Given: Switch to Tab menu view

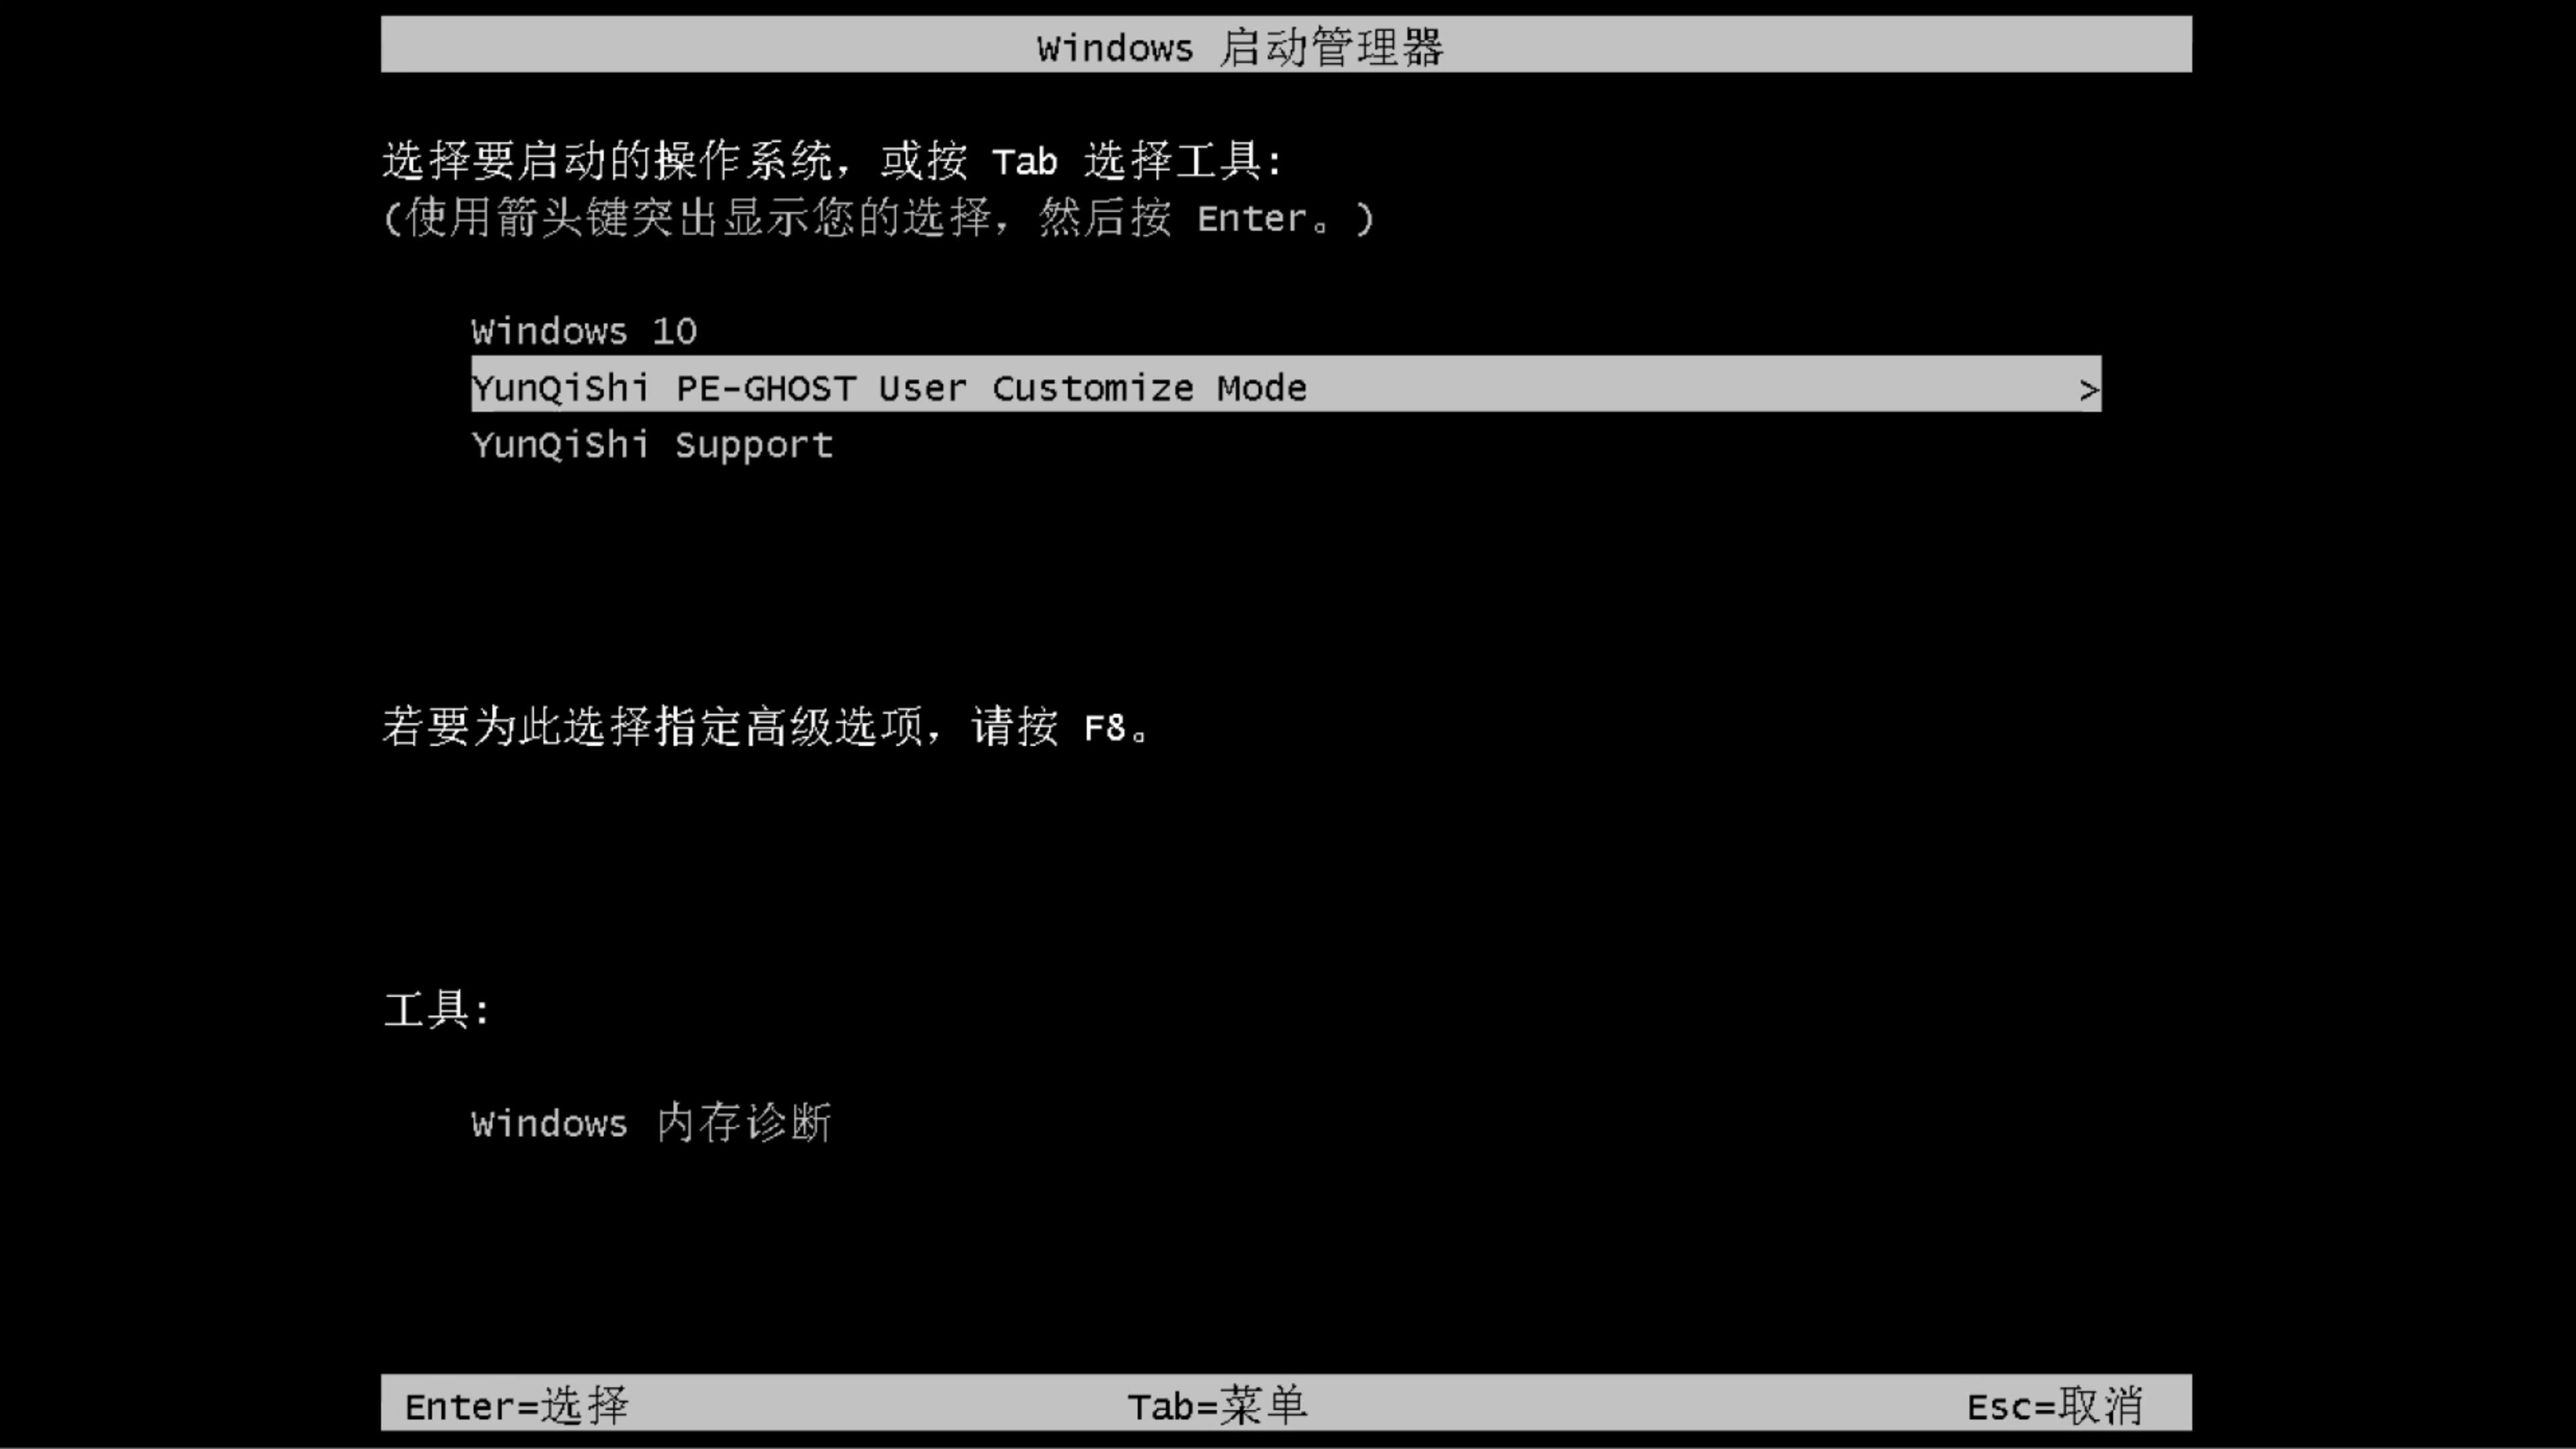Looking at the screenshot, I should click(x=1221, y=1405).
